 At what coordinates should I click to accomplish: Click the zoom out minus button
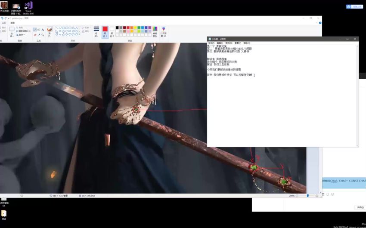297,196
